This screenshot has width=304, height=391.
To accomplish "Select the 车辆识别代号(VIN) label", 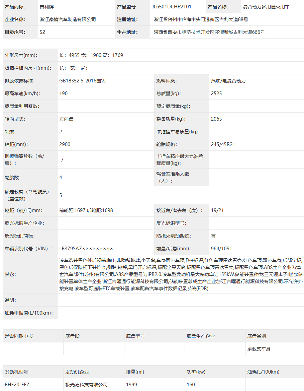I will click(29, 249).
